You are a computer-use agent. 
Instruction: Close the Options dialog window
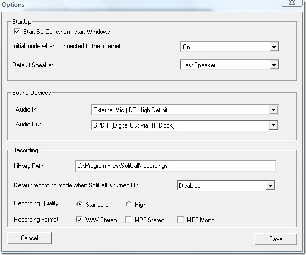(x=292, y=3)
